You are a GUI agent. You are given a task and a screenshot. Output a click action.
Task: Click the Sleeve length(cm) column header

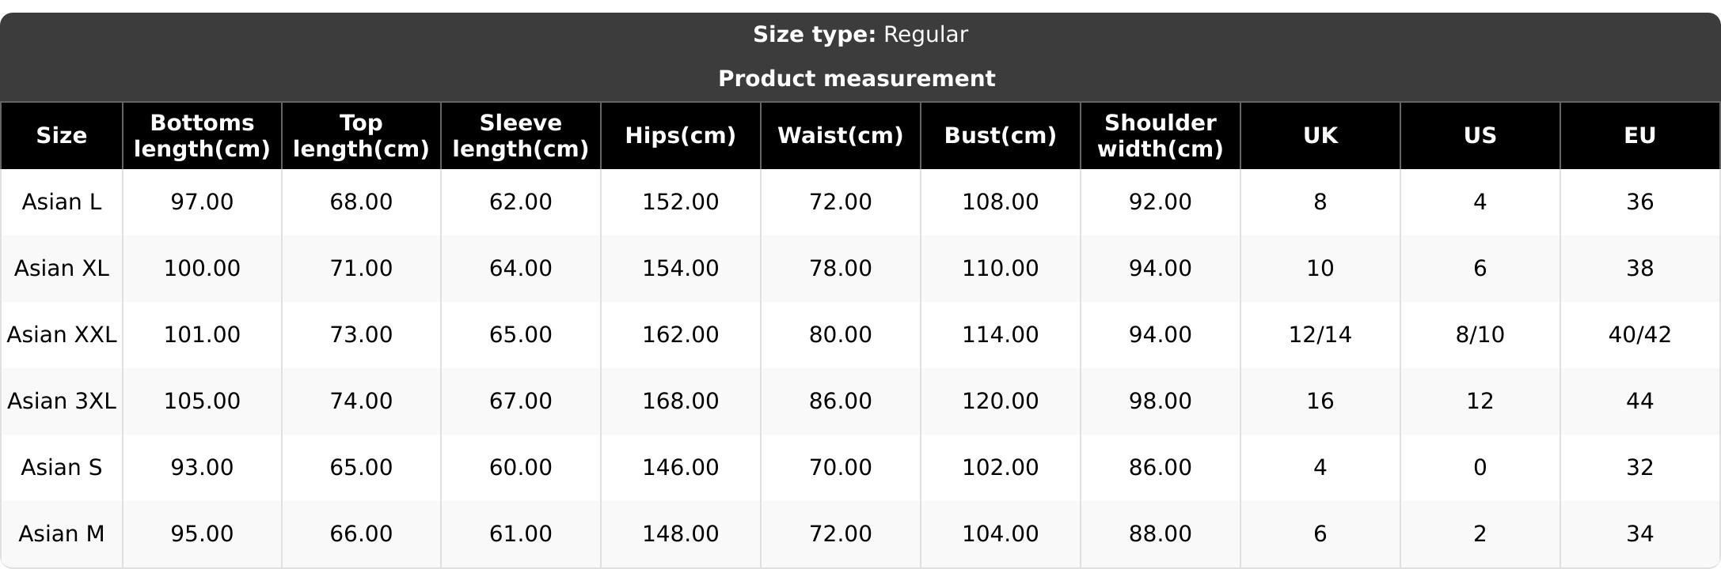(x=520, y=136)
